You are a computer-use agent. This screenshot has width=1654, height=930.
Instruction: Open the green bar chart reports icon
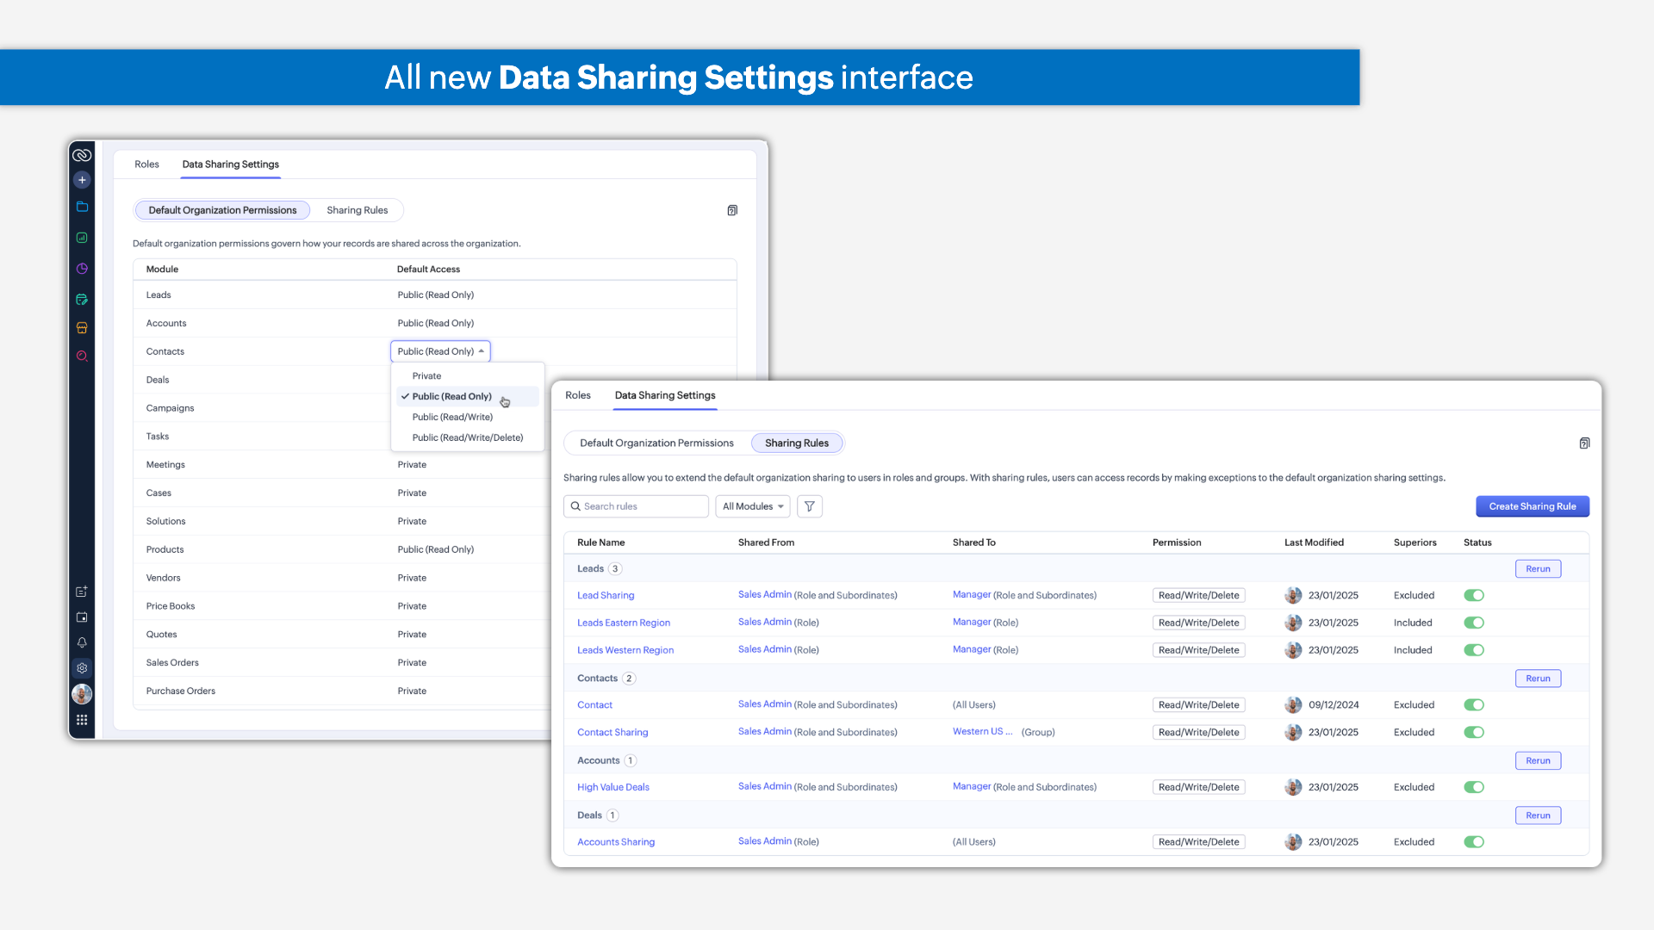pyautogui.click(x=82, y=238)
